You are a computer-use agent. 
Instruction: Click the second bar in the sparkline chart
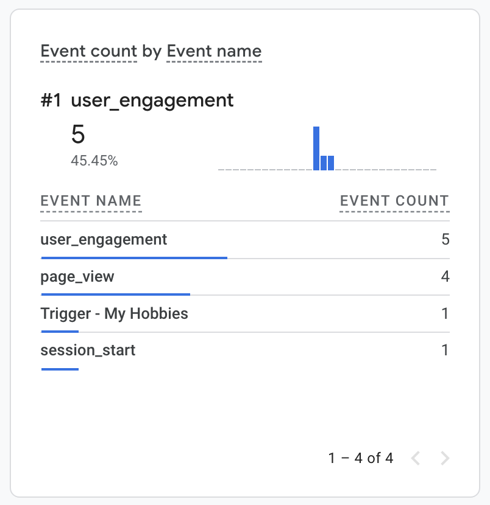[x=324, y=162]
